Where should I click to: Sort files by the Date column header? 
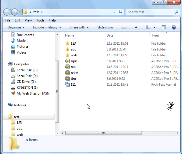(110, 35)
